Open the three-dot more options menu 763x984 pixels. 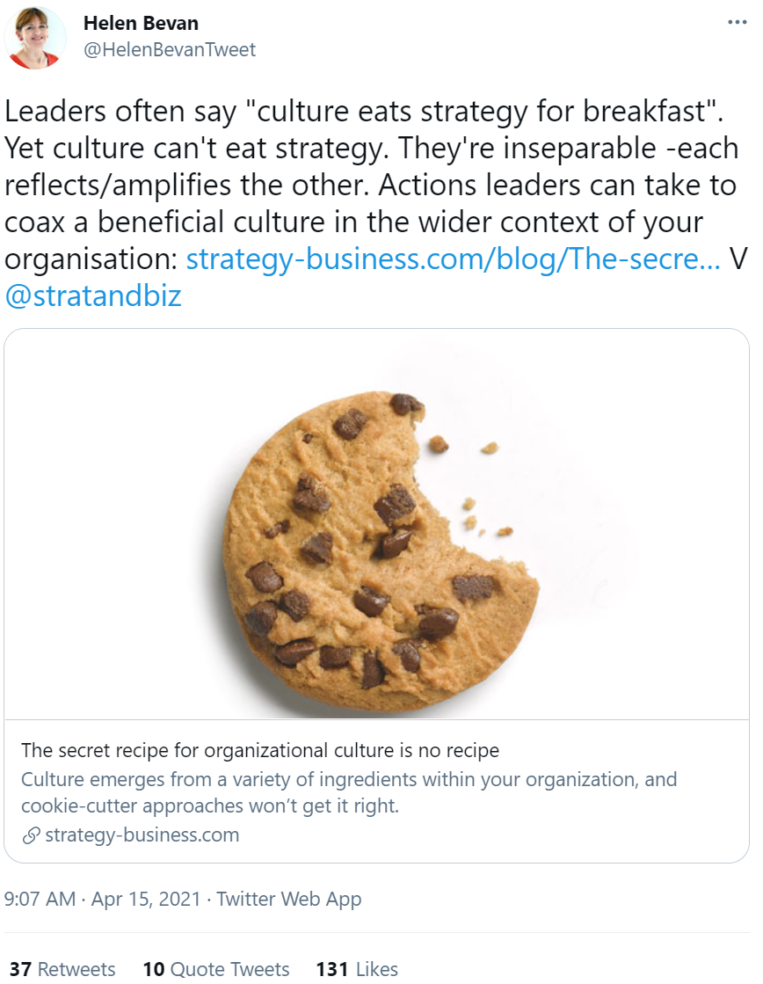[x=737, y=23]
